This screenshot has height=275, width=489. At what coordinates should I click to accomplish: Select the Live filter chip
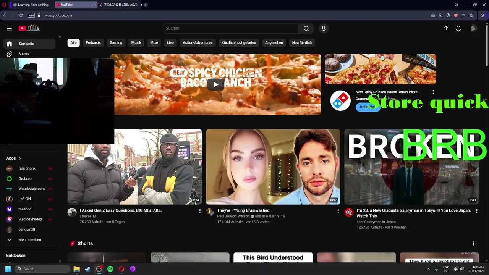tap(170, 42)
